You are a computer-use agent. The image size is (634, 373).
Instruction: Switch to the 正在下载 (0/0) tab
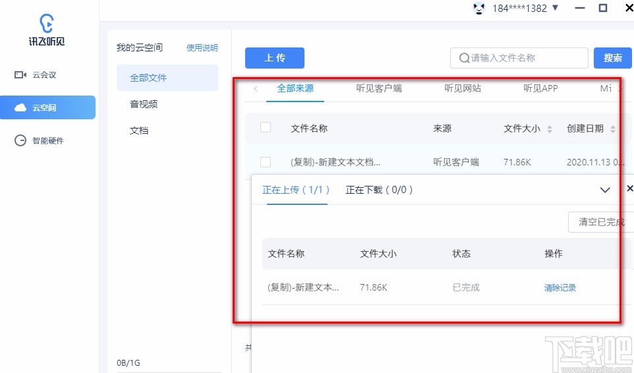(379, 190)
